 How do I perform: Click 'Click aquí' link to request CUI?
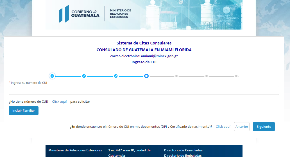tap(59, 102)
